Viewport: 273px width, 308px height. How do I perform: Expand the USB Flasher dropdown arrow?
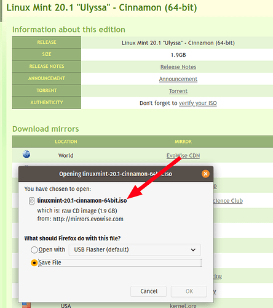tap(193, 250)
